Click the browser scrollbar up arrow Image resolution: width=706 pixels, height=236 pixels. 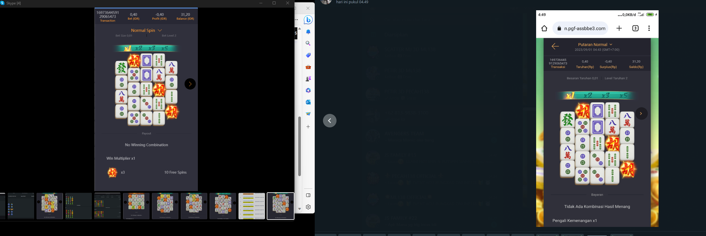(299, 29)
